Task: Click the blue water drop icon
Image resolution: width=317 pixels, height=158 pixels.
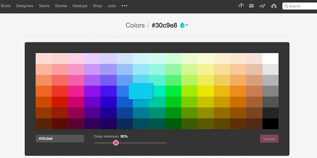Action: click(x=182, y=25)
